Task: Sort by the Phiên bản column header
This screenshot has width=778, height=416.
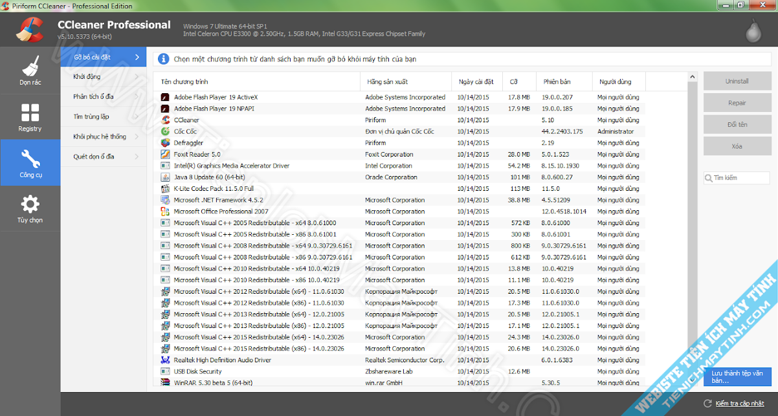Action: (564, 82)
